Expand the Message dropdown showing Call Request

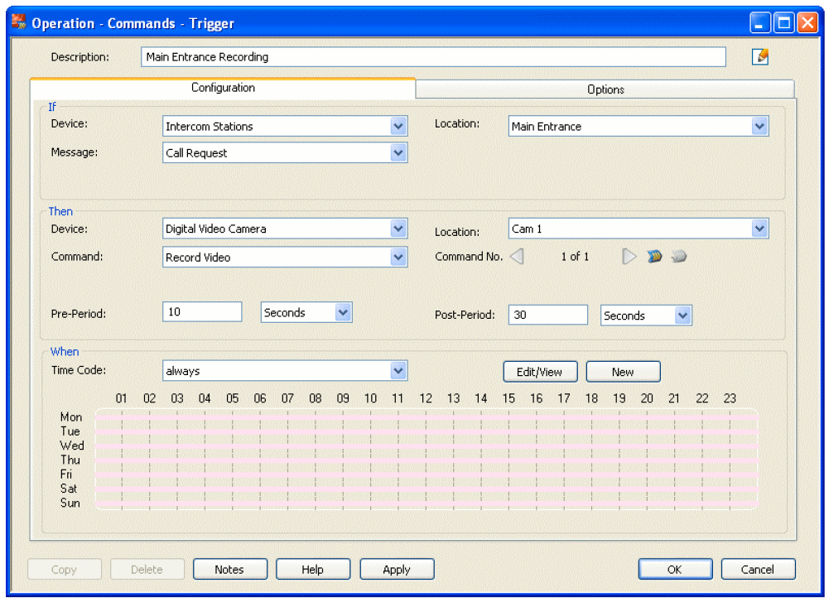click(x=398, y=153)
